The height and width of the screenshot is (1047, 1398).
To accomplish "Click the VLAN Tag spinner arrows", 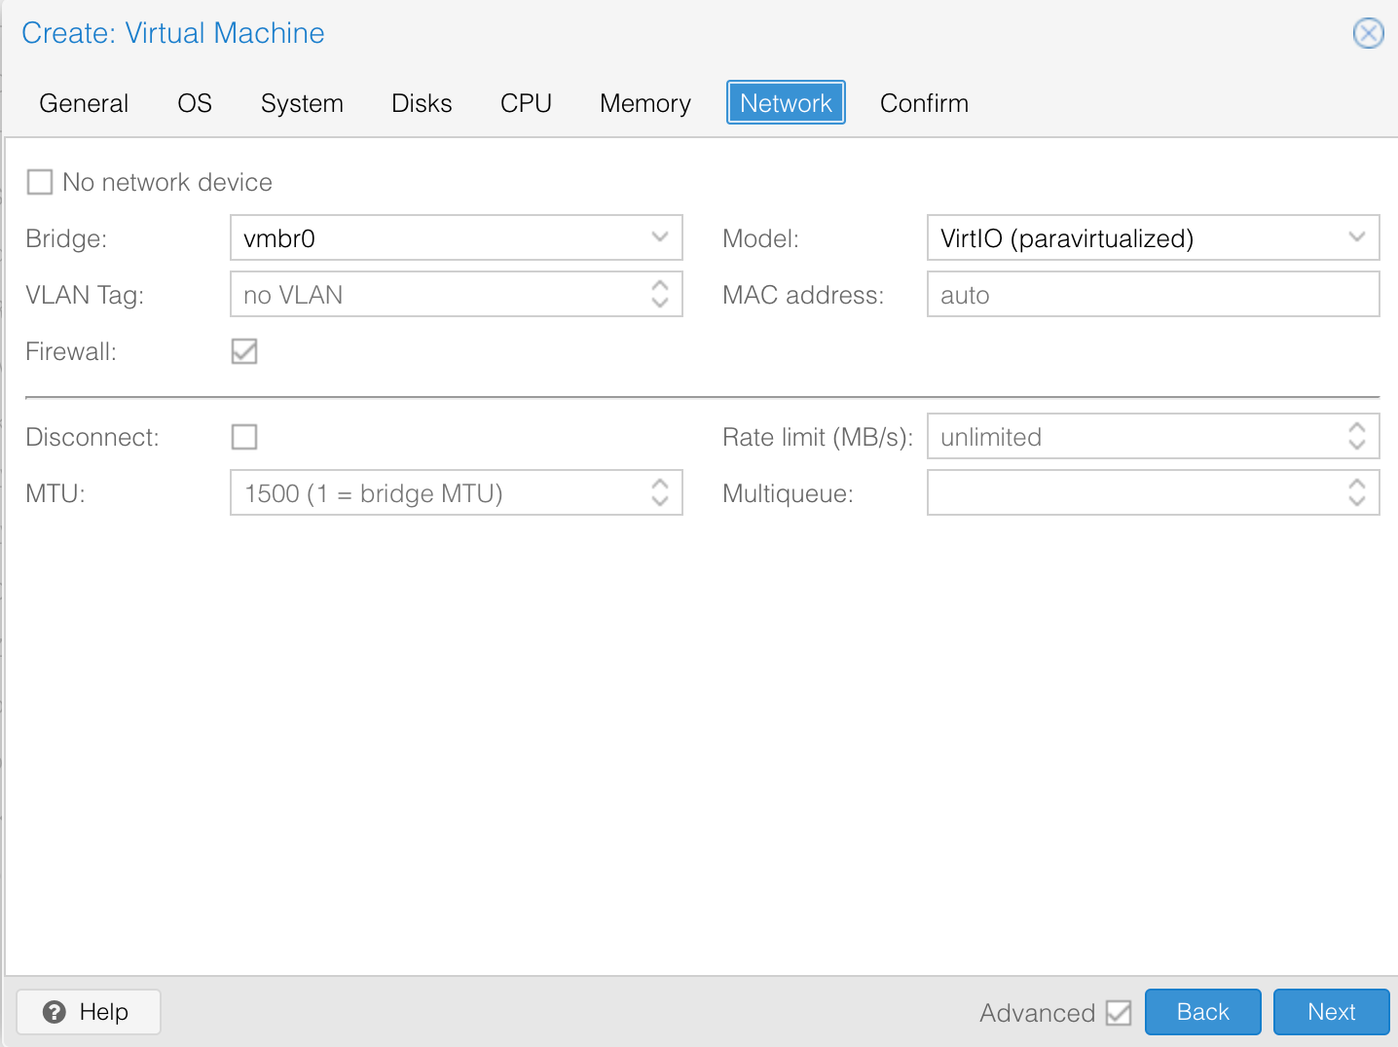I will 660,294.
